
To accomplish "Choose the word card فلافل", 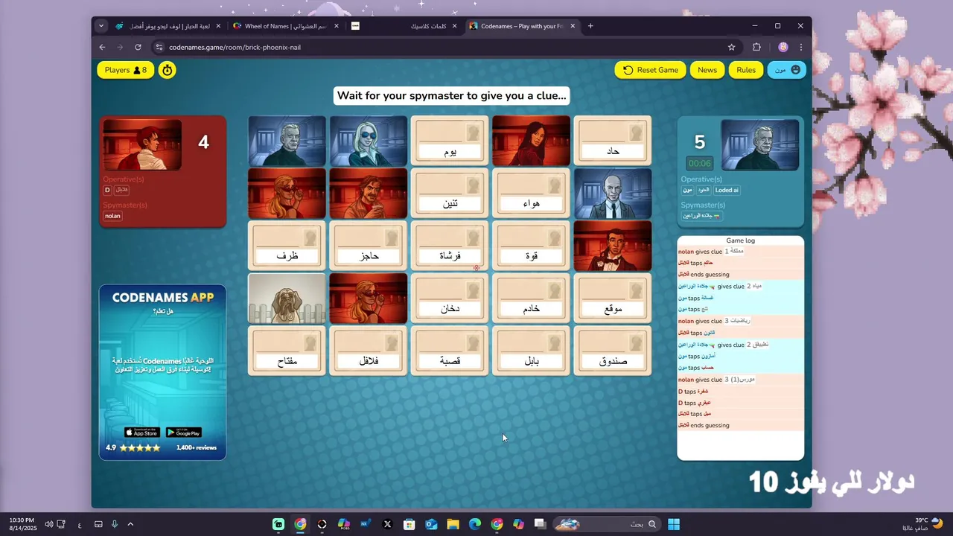I will click(369, 351).
